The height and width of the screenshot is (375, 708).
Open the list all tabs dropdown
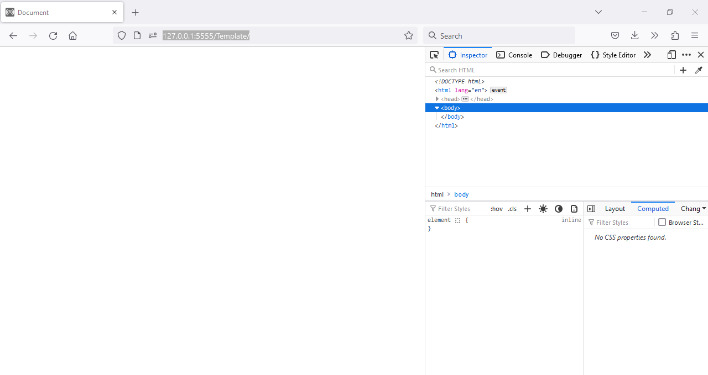[x=598, y=12]
